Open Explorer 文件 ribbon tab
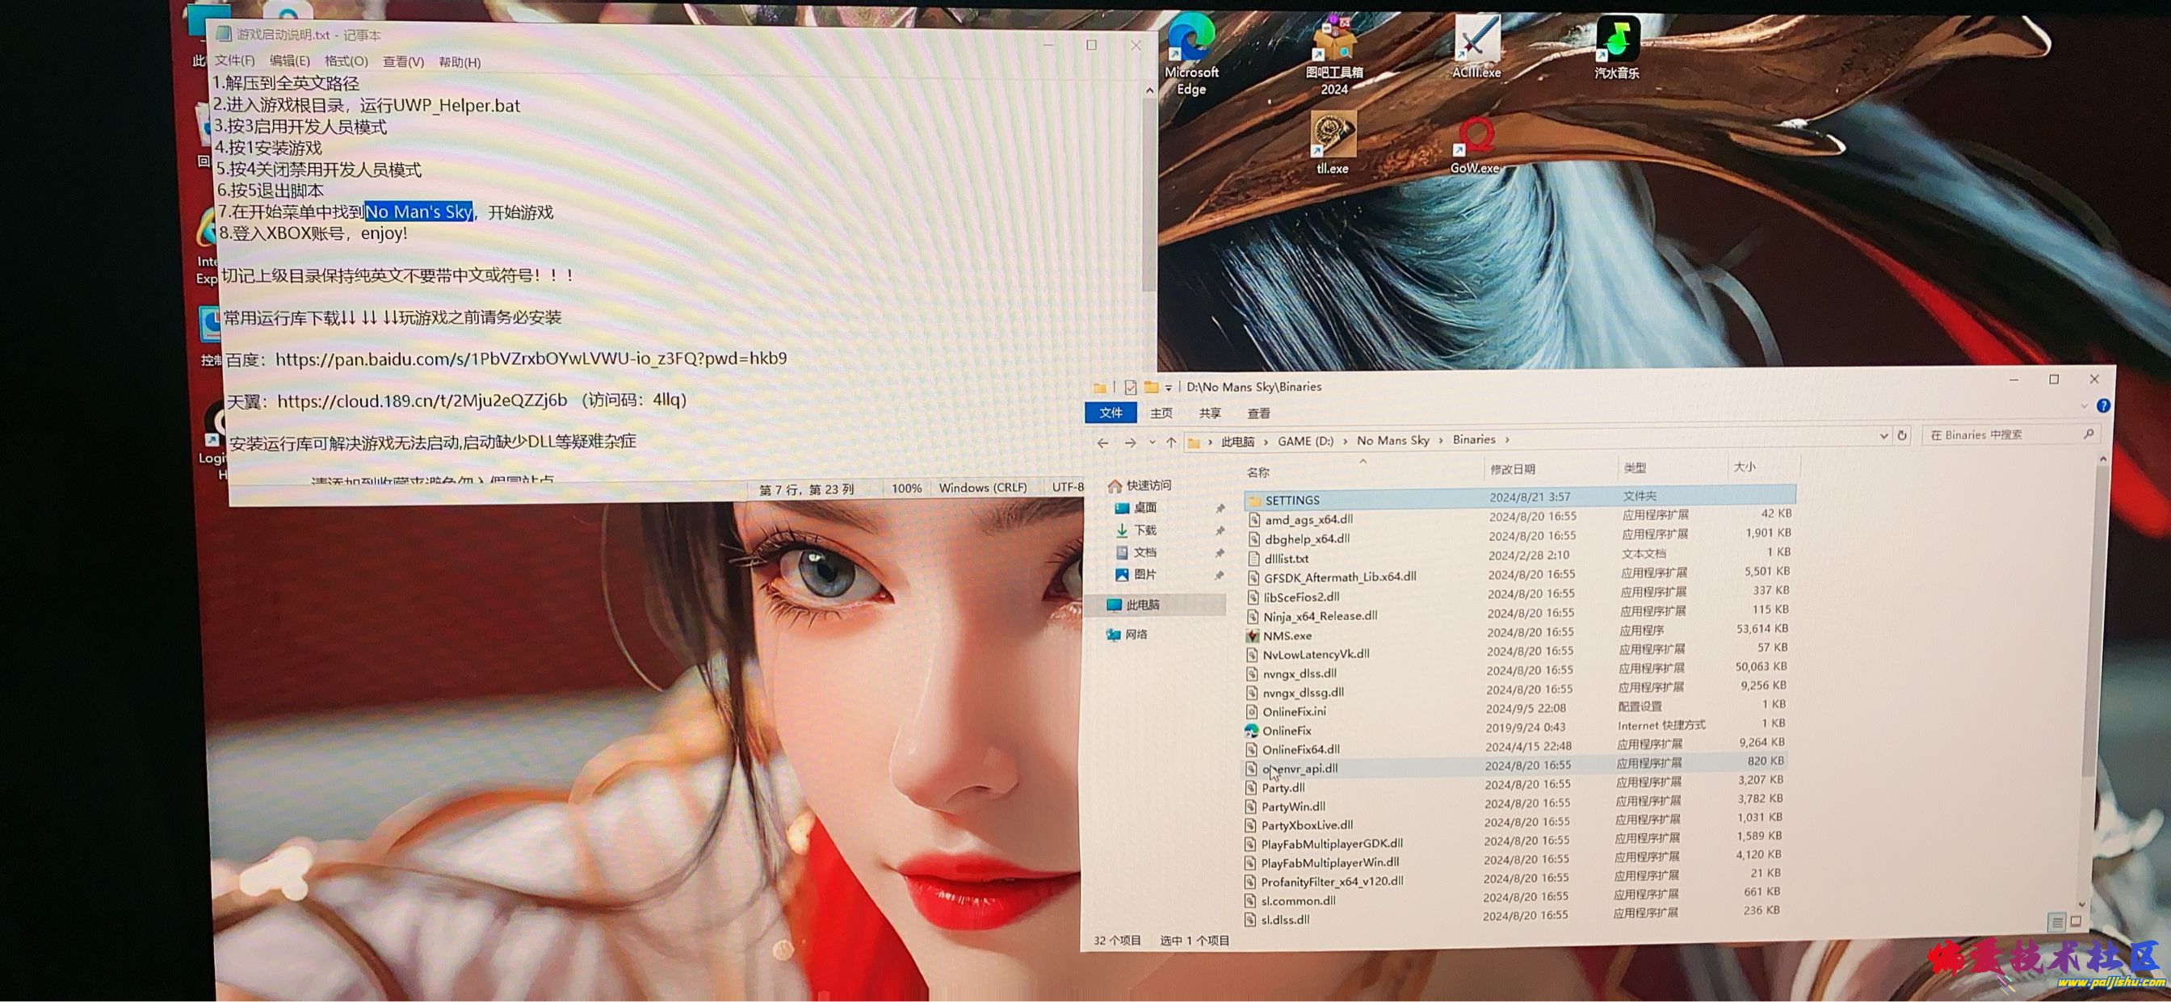 (1111, 412)
